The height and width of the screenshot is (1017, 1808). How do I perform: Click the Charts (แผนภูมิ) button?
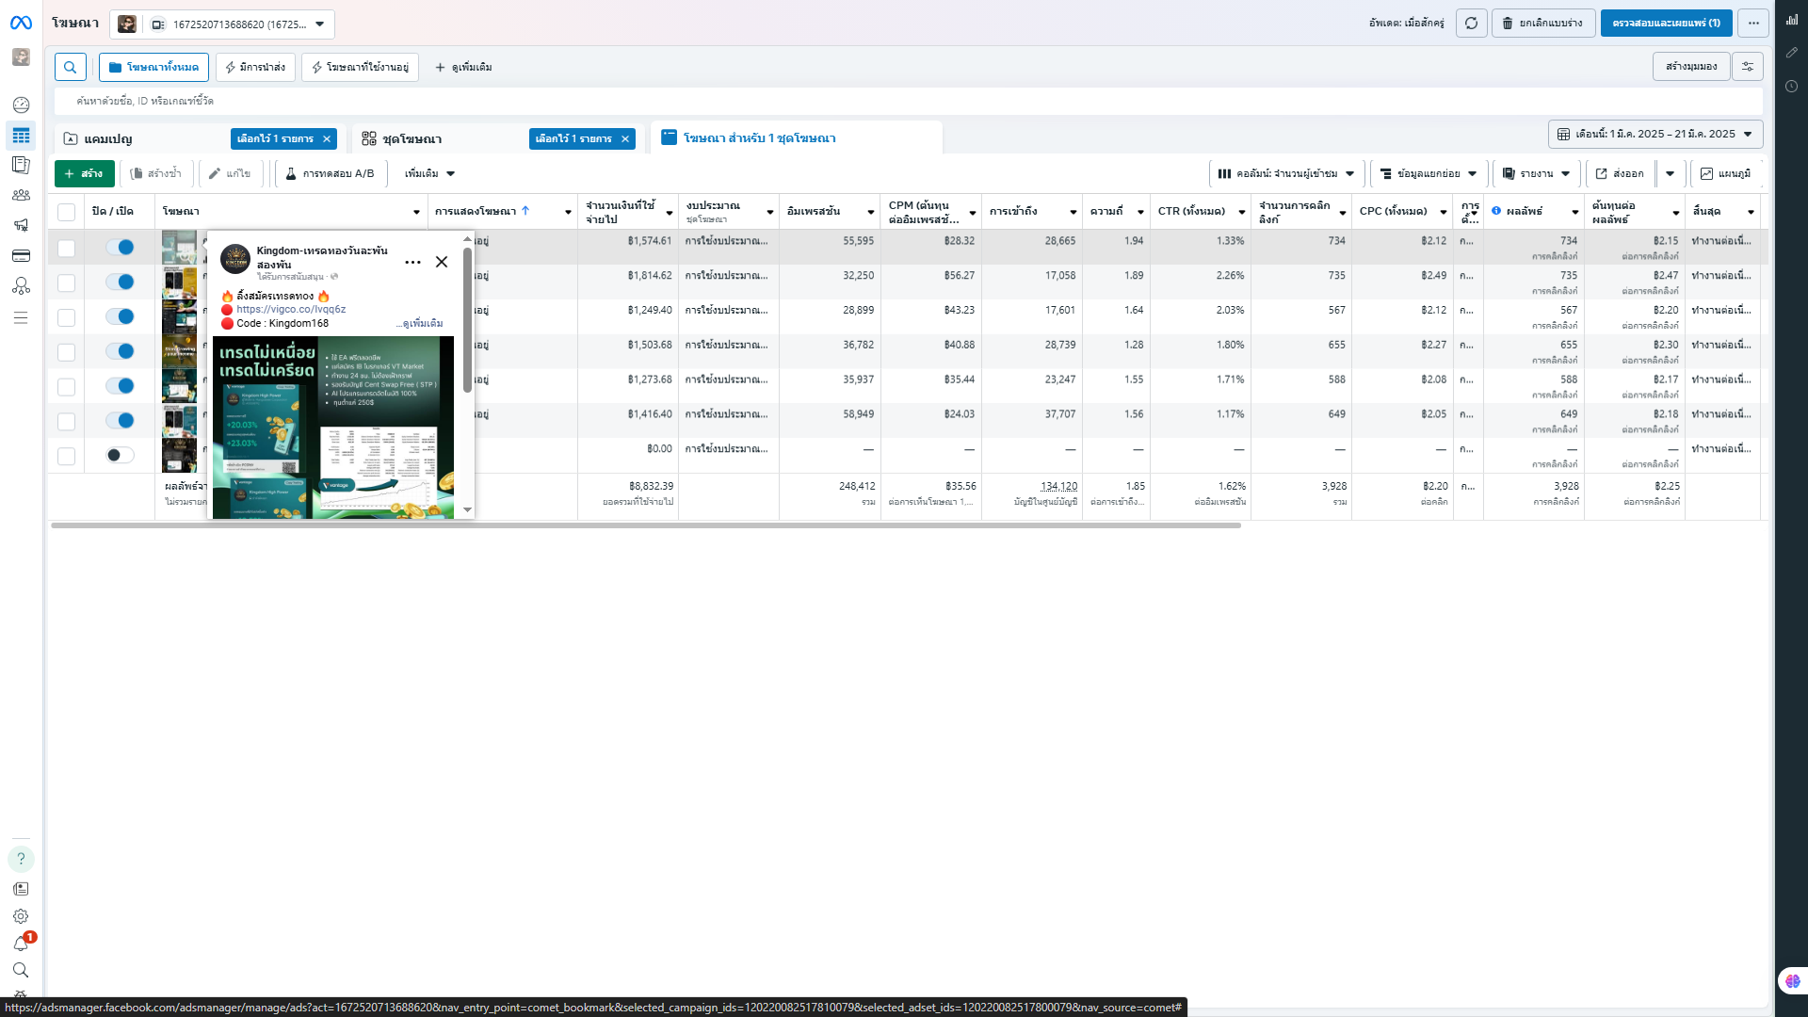point(1725,173)
